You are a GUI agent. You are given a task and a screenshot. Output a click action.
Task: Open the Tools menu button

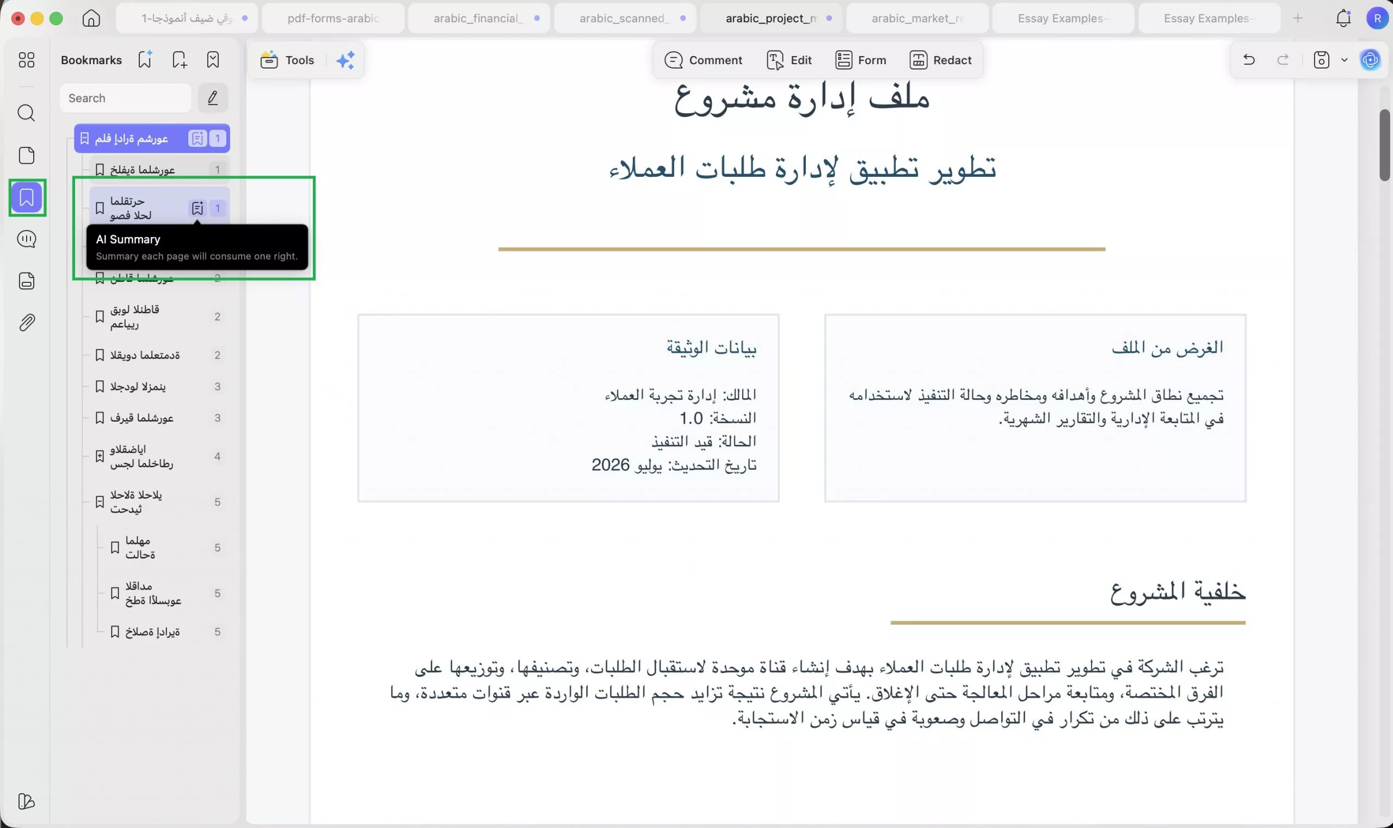click(x=287, y=60)
